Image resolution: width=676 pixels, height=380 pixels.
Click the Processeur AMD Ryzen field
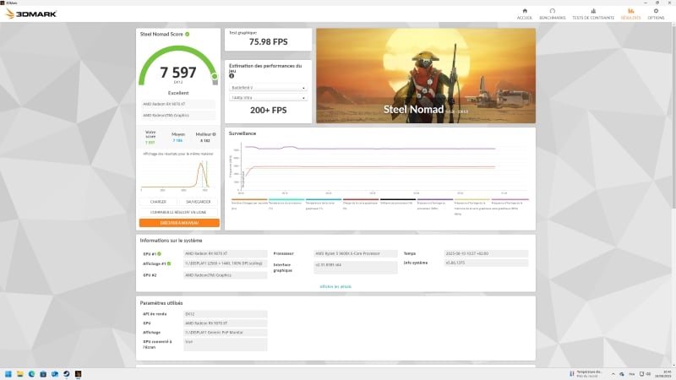point(355,254)
